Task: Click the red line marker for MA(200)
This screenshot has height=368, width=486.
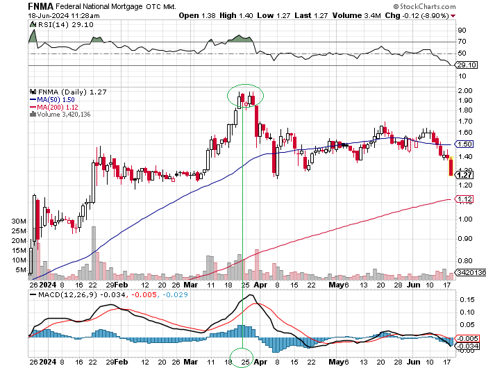Action: tap(33, 107)
